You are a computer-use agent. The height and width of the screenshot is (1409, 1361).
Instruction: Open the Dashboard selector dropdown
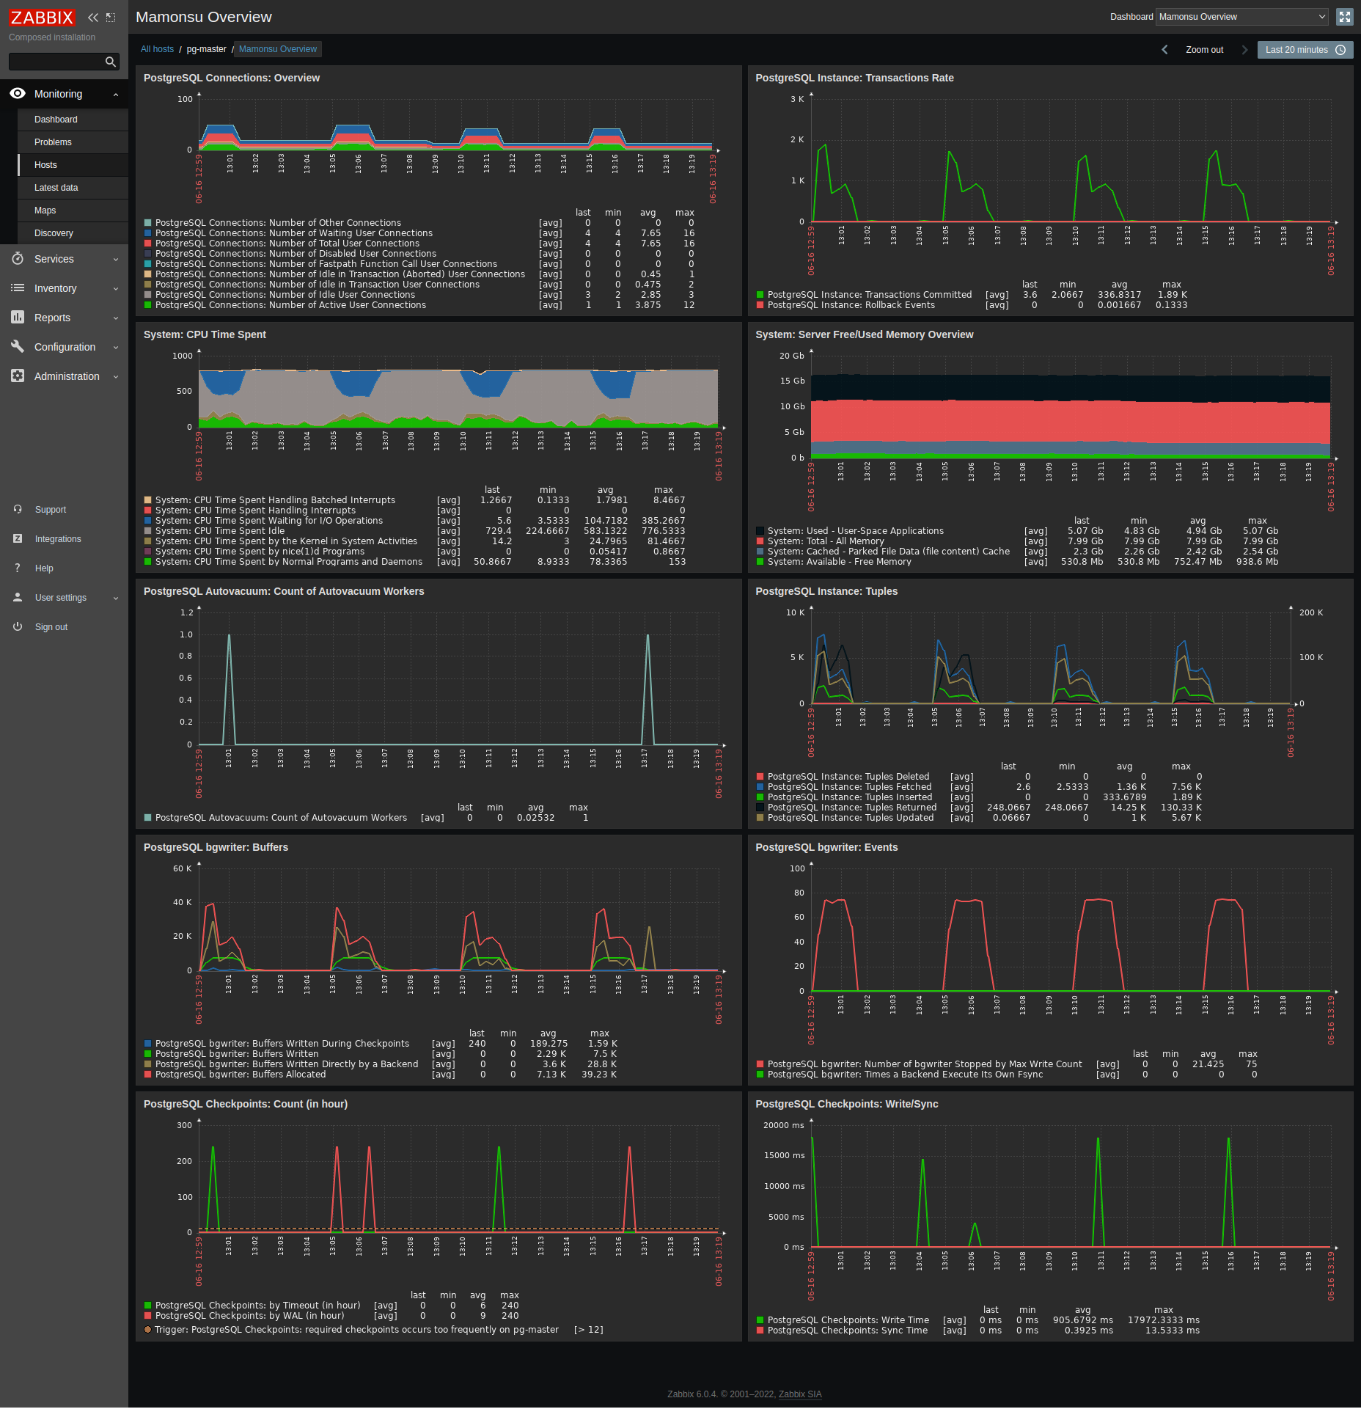tap(1241, 17)
